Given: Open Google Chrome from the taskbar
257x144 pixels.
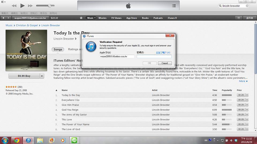Looking at the screenshot, I should (17, 141).
